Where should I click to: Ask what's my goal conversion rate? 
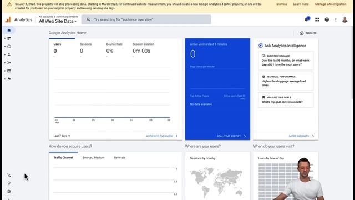point(286,100)
